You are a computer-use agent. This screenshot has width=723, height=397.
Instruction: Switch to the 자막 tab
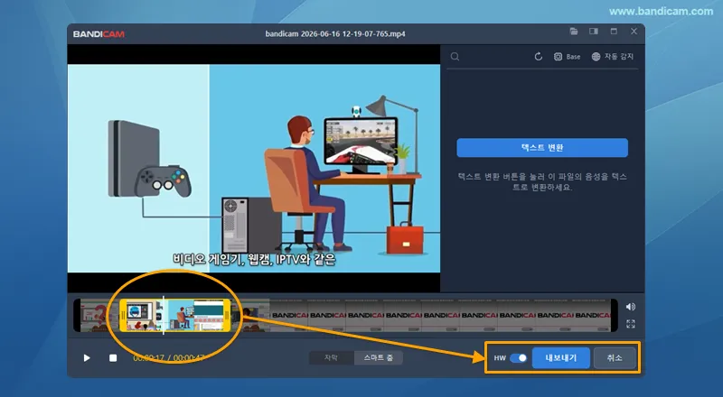click(331, 358)
